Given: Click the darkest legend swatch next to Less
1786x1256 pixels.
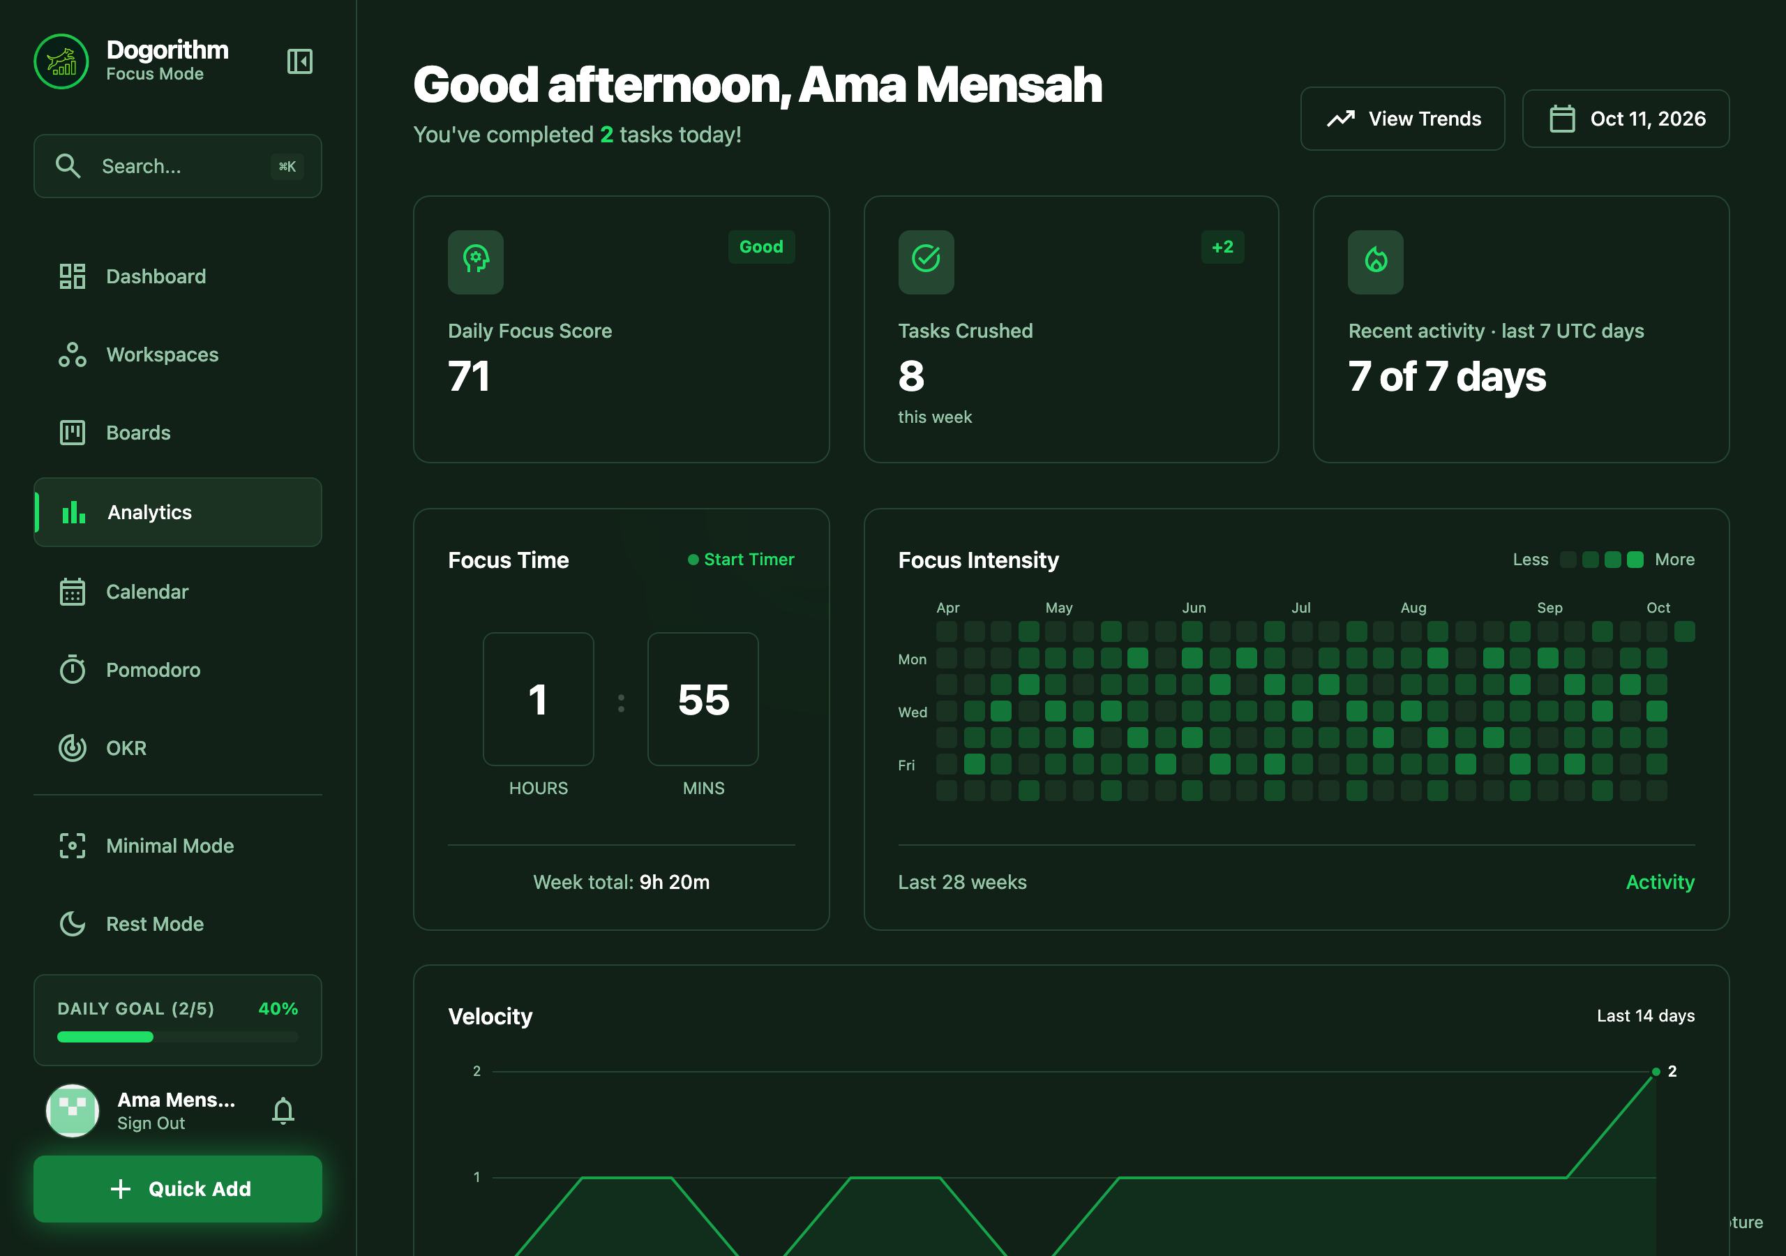Looking at the screenshot, I should 1568,560.
